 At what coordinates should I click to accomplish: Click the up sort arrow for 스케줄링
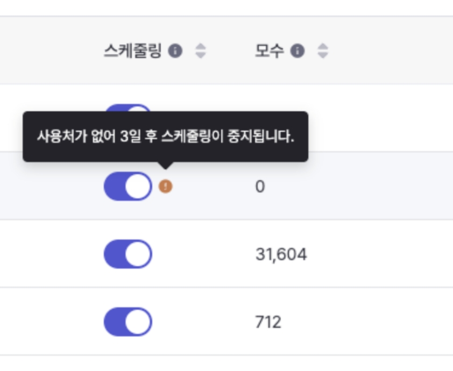pyautogui.click(x=200, y=47)
